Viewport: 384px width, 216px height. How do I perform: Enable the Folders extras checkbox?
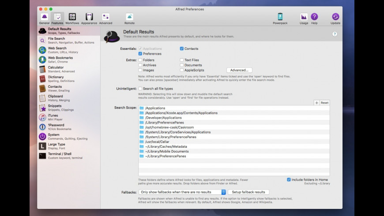click(x=140, y=60)
